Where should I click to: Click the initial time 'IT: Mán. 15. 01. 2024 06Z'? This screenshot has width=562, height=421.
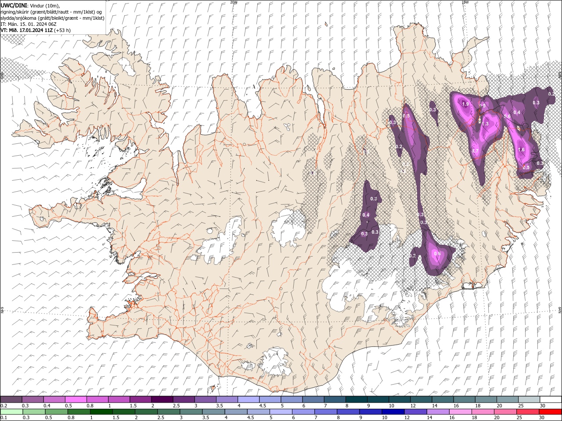[29, 24]
